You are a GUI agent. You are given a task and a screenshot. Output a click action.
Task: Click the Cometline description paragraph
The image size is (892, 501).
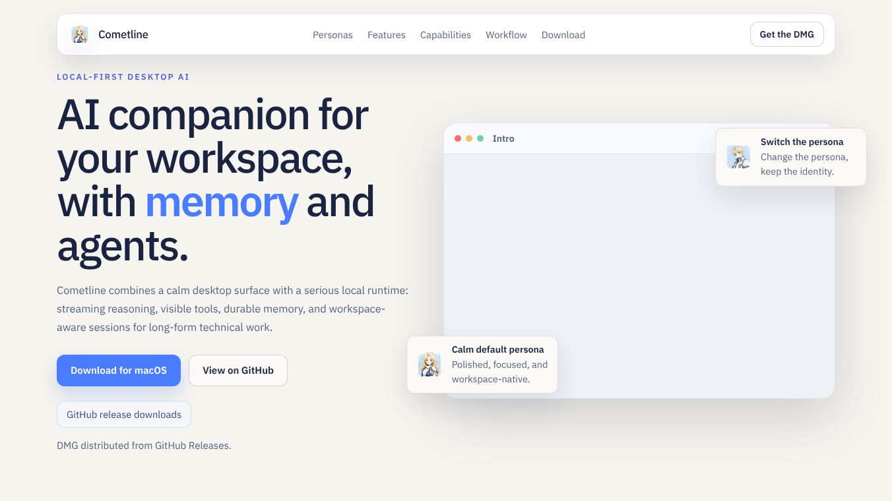233,309
